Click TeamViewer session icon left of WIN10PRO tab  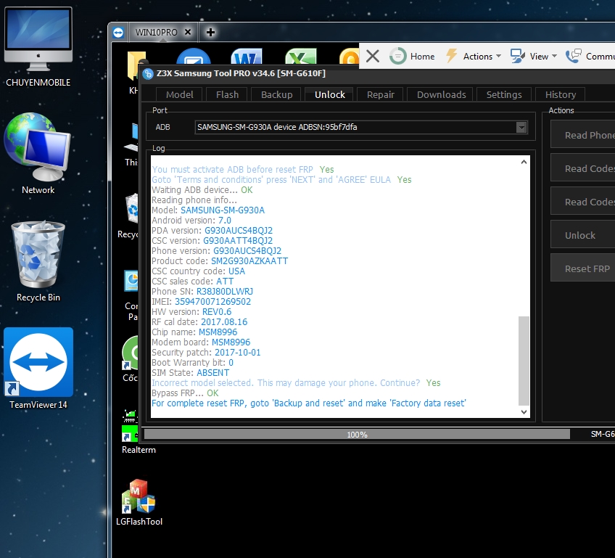click(118, 32)
